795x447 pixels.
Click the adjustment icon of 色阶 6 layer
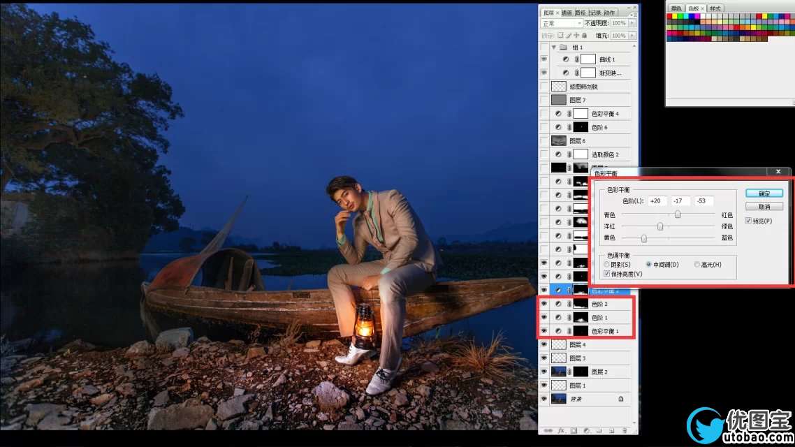point(558,127)
